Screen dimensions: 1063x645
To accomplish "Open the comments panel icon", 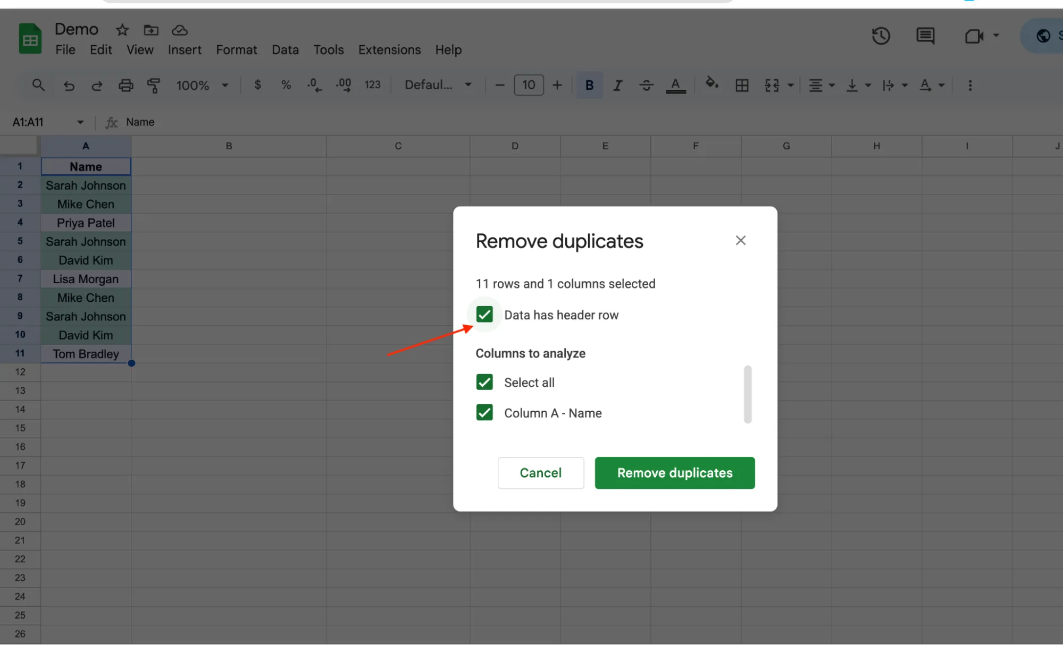I will coord(925,36).
